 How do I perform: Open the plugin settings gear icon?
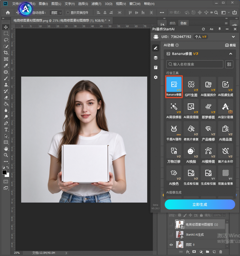point(155,77)
